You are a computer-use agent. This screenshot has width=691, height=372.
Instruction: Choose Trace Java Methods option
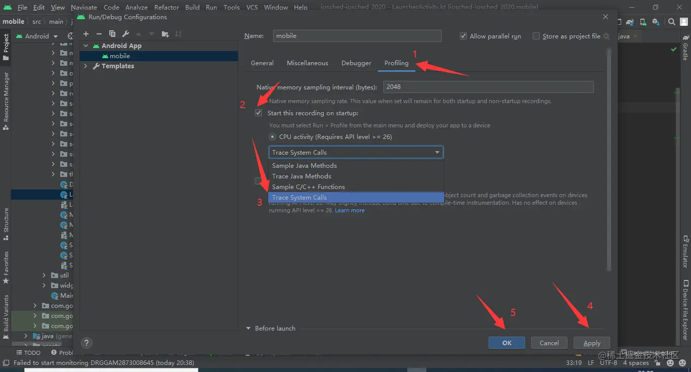(356, 176)
